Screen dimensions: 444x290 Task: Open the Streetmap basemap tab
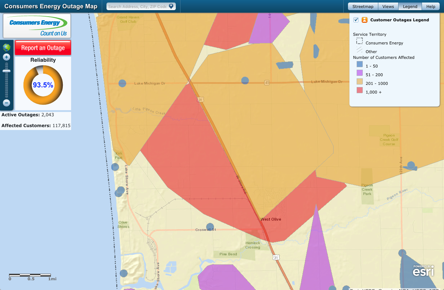363,7
